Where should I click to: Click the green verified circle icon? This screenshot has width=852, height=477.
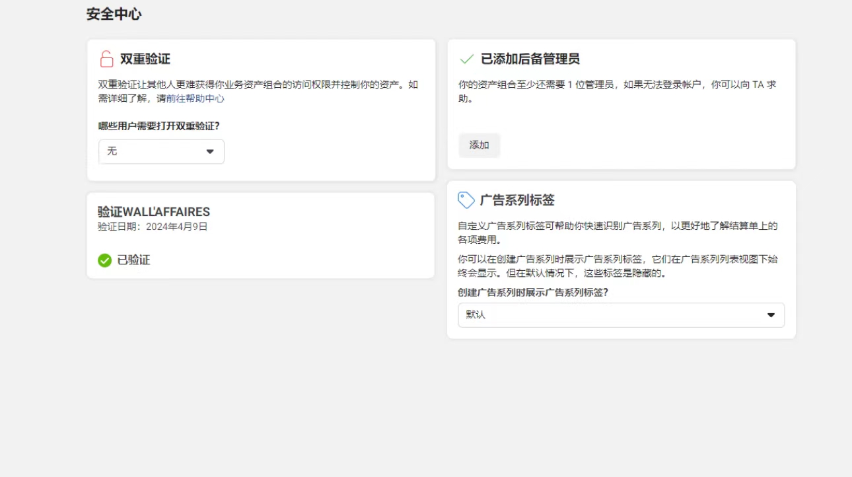[x=104, y=260]
